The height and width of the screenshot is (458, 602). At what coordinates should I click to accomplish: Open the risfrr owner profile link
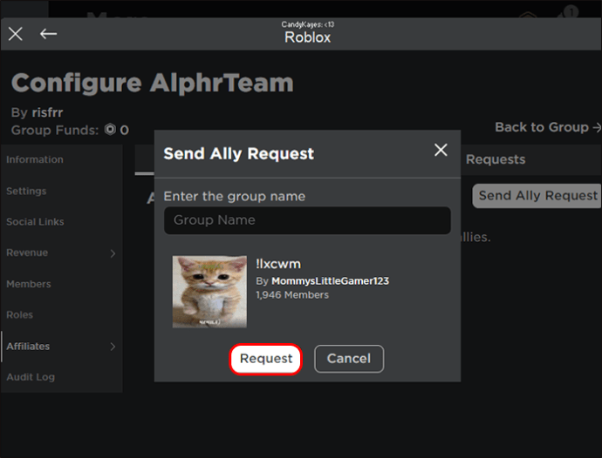pos(48,112)
